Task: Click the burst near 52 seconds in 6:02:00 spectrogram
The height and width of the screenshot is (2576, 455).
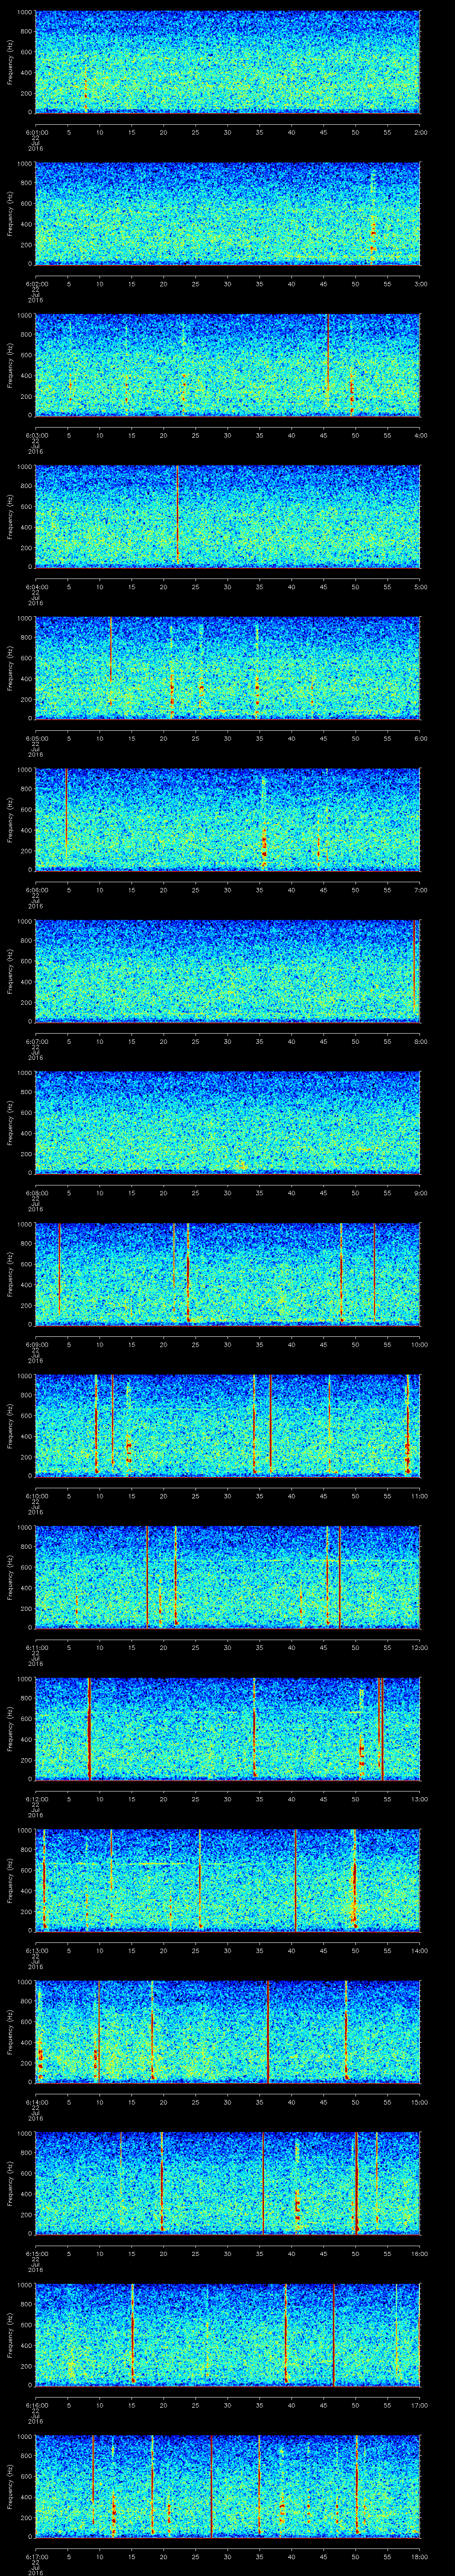Action: [x=373, y=225]
